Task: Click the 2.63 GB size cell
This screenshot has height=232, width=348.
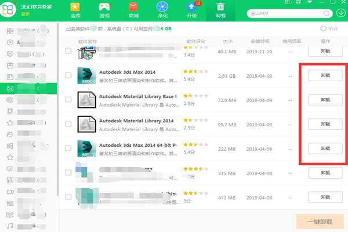Action: click(x=227, y=76)
